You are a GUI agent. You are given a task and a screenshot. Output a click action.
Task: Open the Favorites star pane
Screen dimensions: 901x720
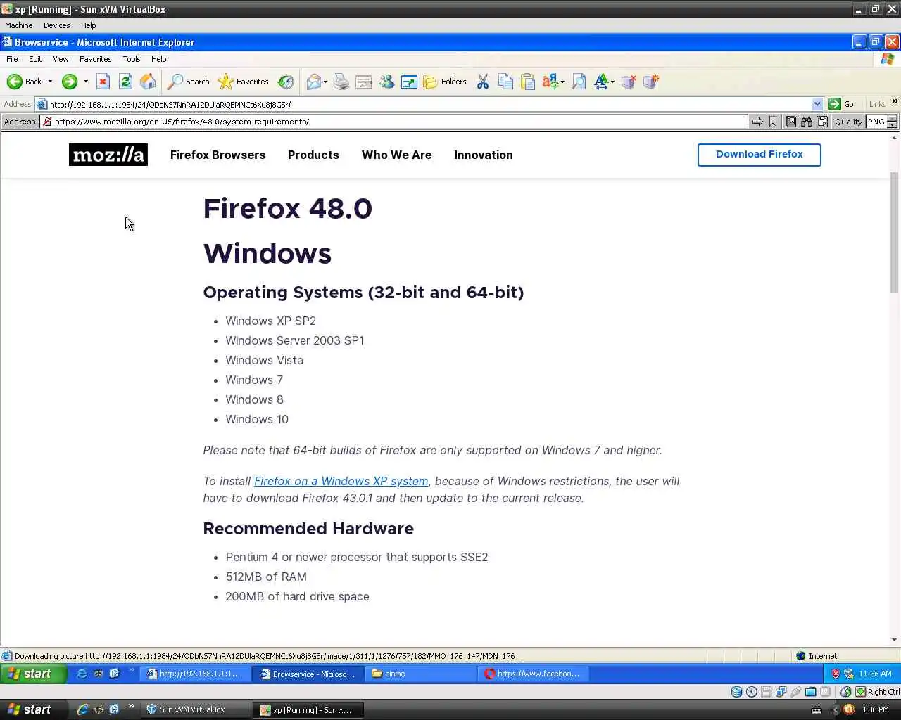click(243, 82)
